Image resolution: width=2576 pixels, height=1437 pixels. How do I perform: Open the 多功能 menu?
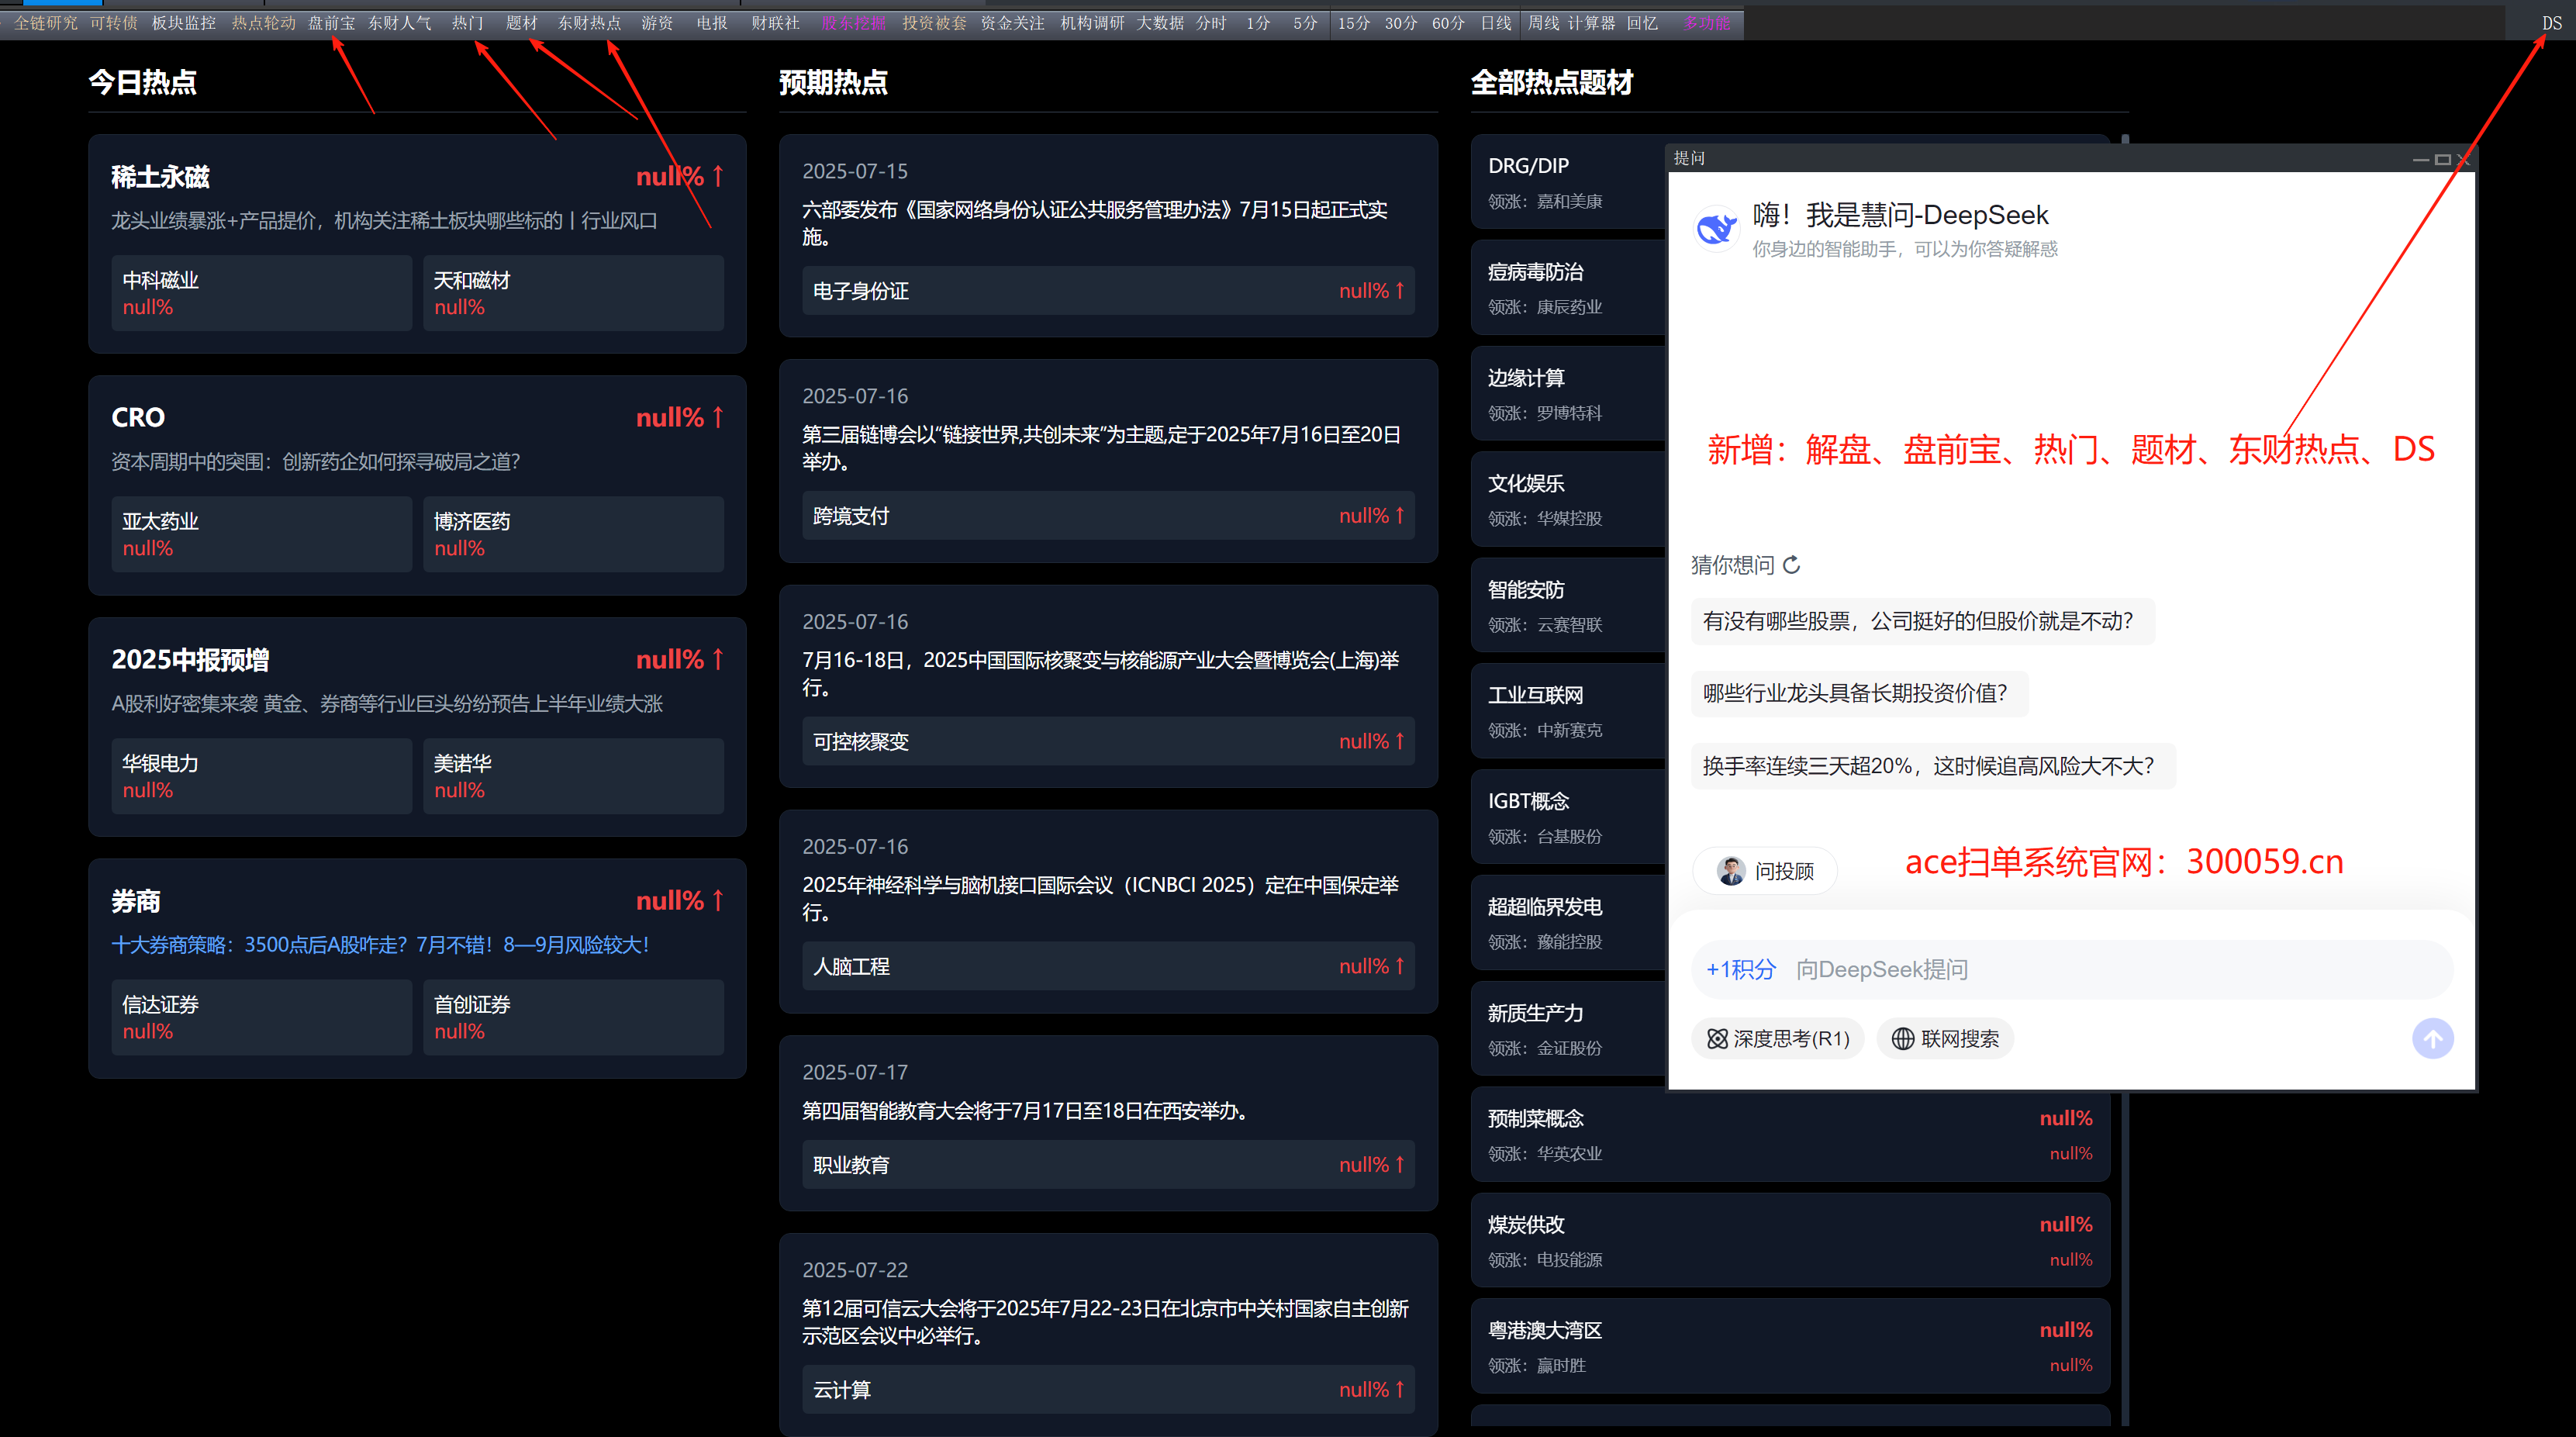click(x=1706, y=23)
